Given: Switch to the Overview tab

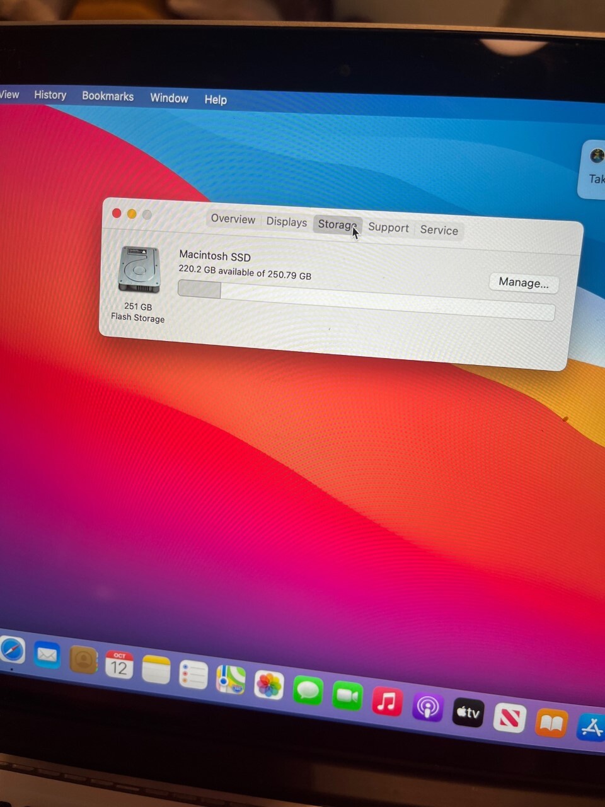Looking at the screenshot, I should click(233, 219).
